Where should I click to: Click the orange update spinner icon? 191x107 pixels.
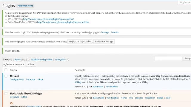pos(11,103)
